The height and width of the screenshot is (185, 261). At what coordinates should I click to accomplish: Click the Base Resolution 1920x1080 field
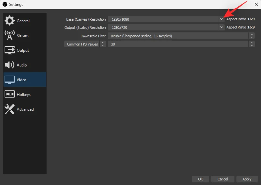tap(163, 19)
